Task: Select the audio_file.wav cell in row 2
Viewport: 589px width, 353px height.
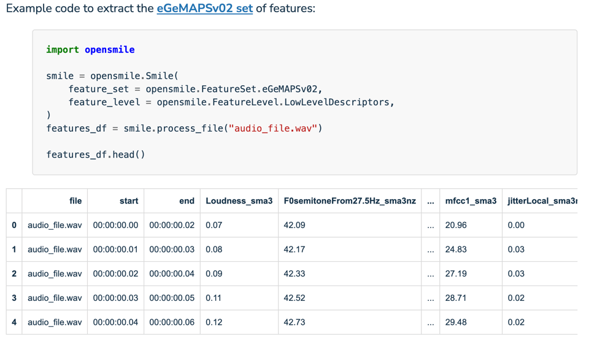Action: pos(55,273)
